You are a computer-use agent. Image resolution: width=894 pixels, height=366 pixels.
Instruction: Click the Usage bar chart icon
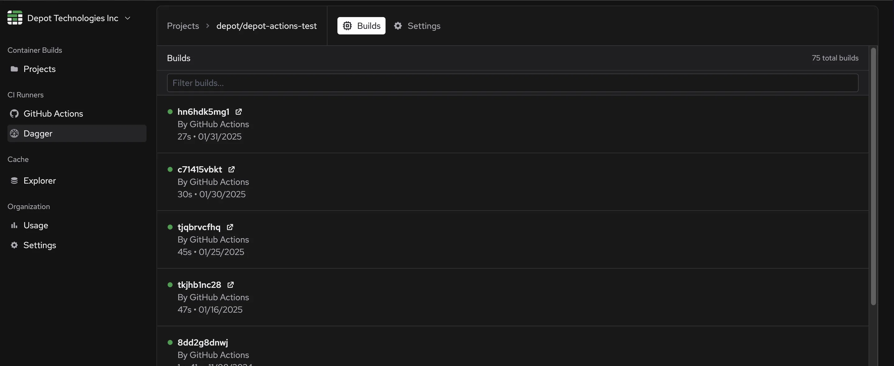[14, 225]
